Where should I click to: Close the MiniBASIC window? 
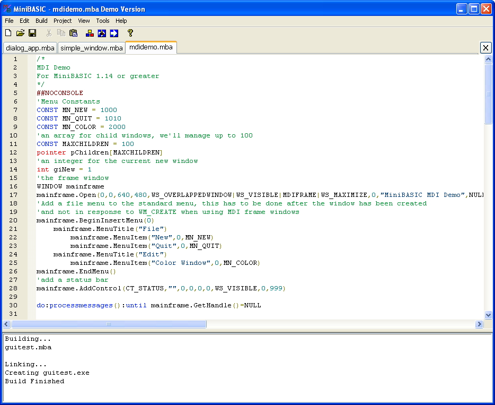[x=486, y=9]
